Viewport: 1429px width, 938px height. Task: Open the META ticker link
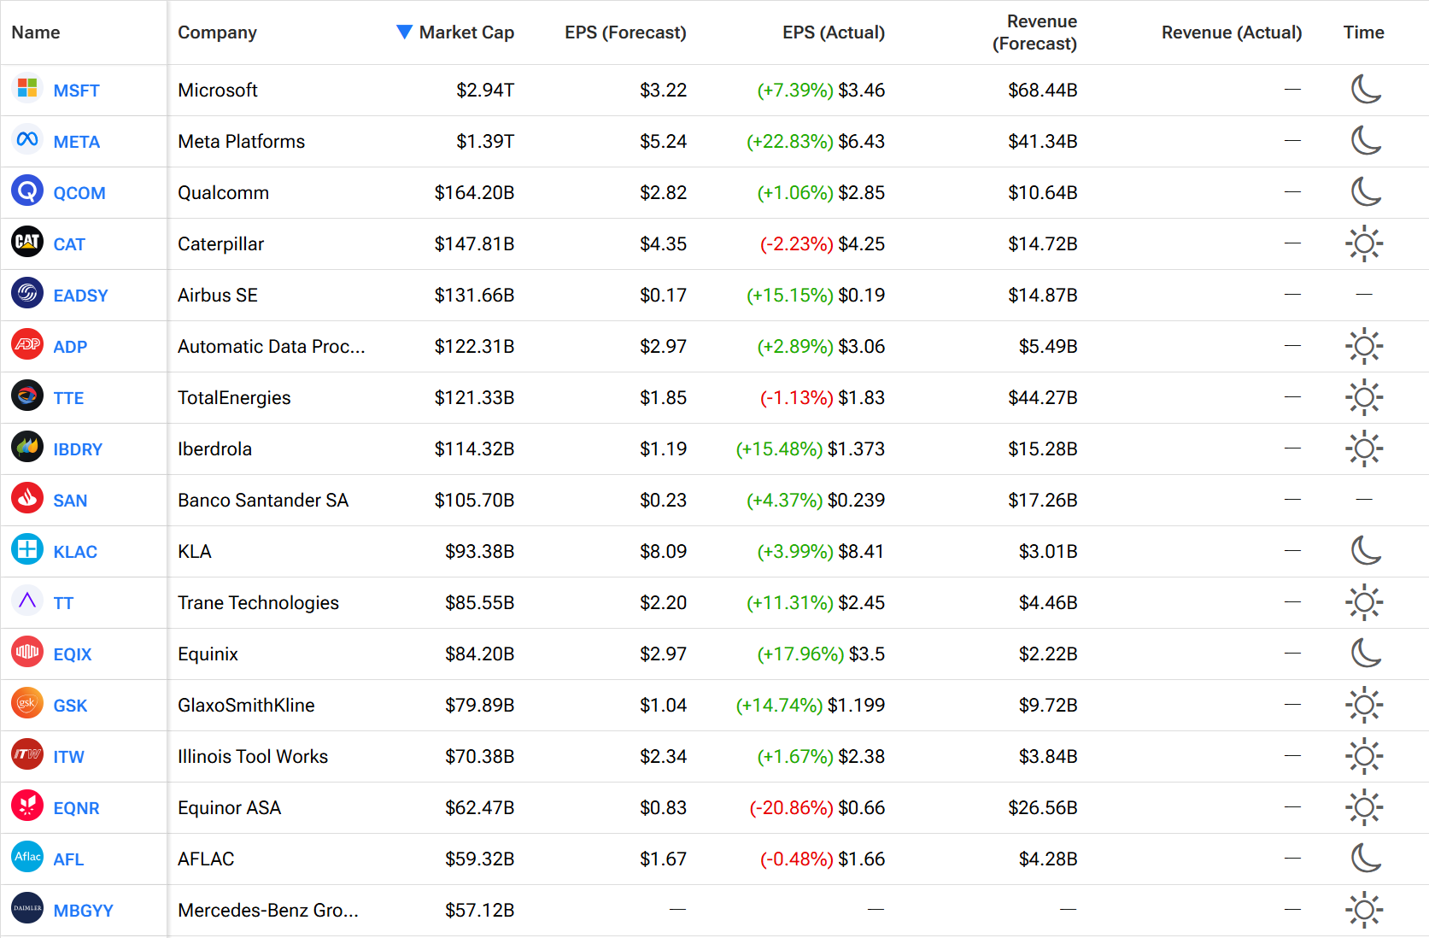pos(76,142)
